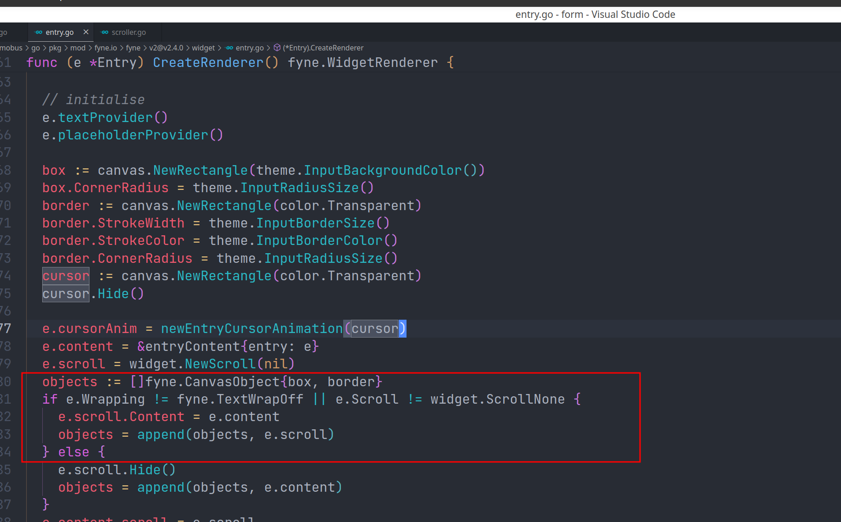841x522 pixels.
Task: Switch to the entry.go tab
Action: (x=60, y=32)
